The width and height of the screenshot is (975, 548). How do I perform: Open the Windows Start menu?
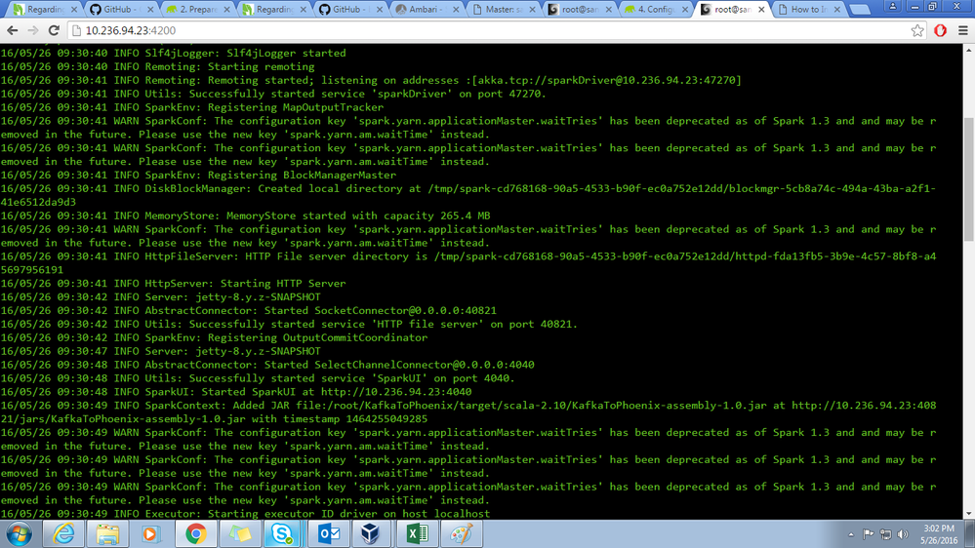tap(20, 533)
